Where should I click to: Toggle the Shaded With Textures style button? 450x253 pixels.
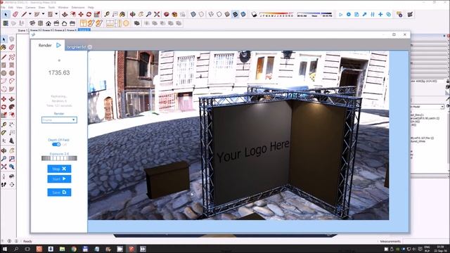[x=235, y=14]
